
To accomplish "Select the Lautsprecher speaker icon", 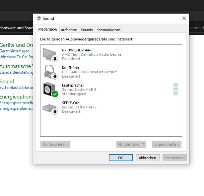I will (x=50, y=90).
